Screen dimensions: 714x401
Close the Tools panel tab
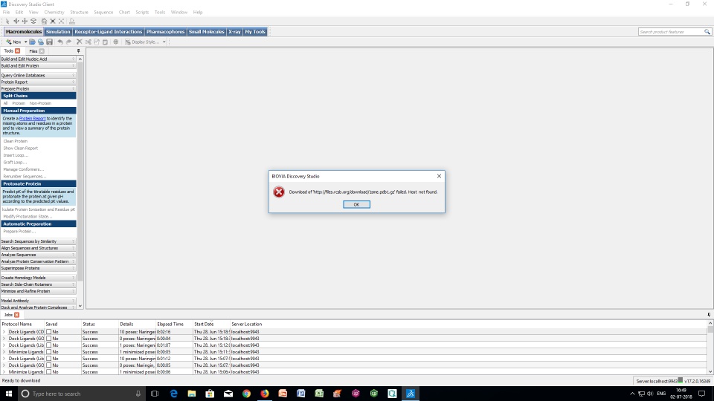17,51
